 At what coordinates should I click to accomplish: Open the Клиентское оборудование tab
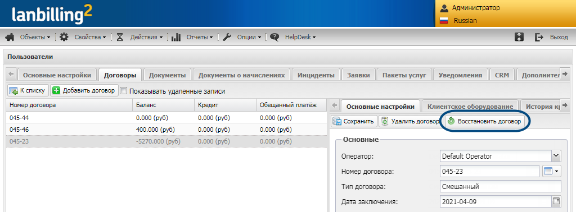470,107
